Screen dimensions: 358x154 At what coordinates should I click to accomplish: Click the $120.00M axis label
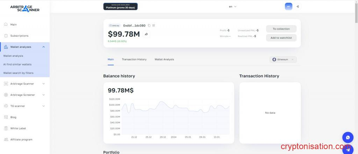114,99
